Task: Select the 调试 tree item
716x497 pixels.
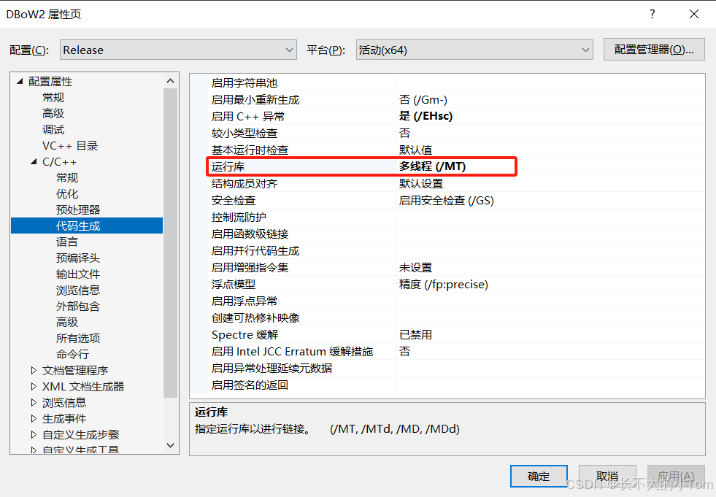Action: tap(53, 130)
